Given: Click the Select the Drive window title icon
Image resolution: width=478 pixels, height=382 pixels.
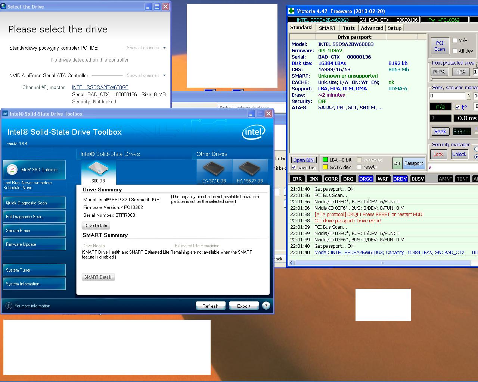Looking at the screenshot, I should [3, 6].
